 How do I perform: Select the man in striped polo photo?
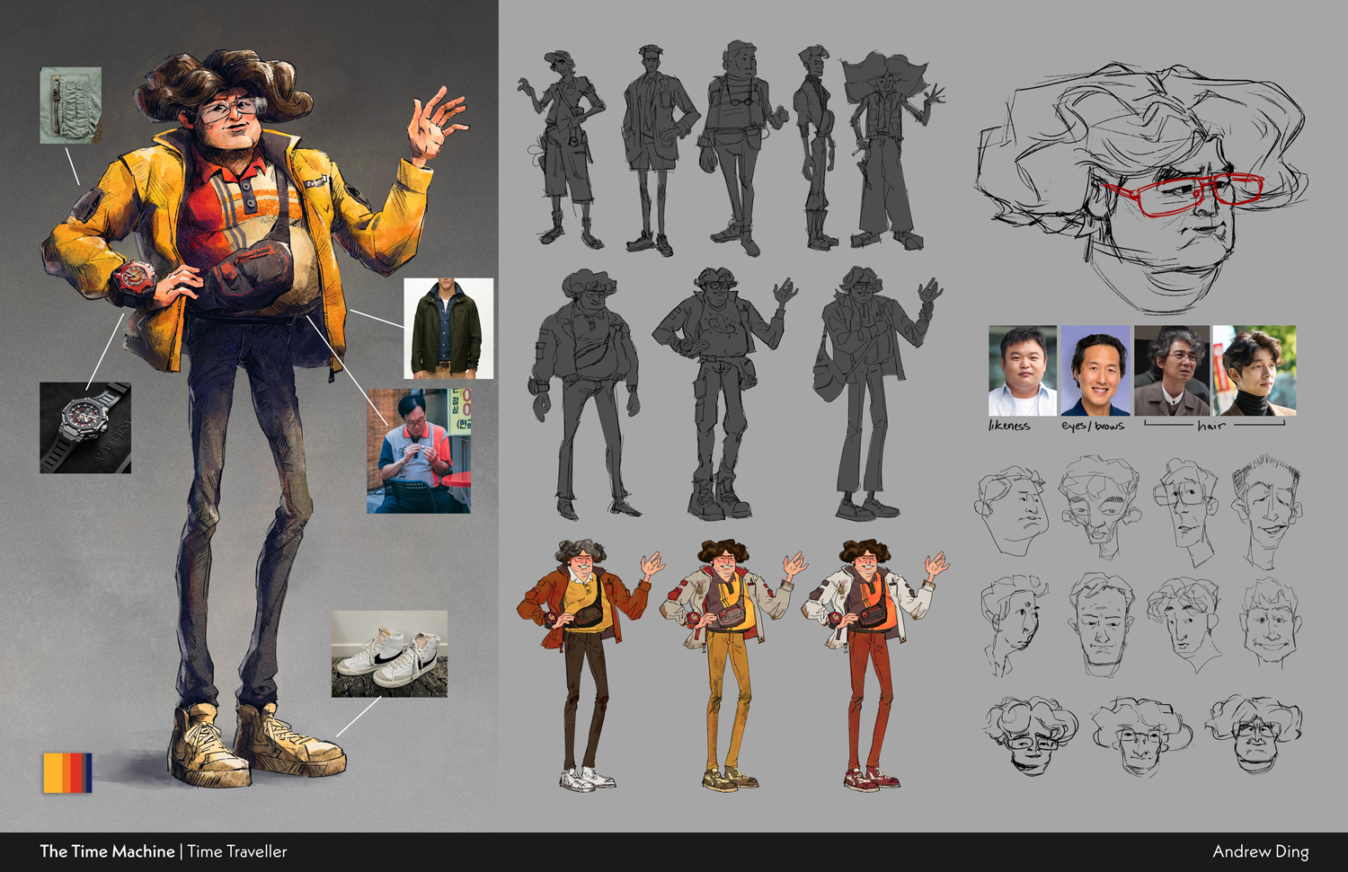418,451
